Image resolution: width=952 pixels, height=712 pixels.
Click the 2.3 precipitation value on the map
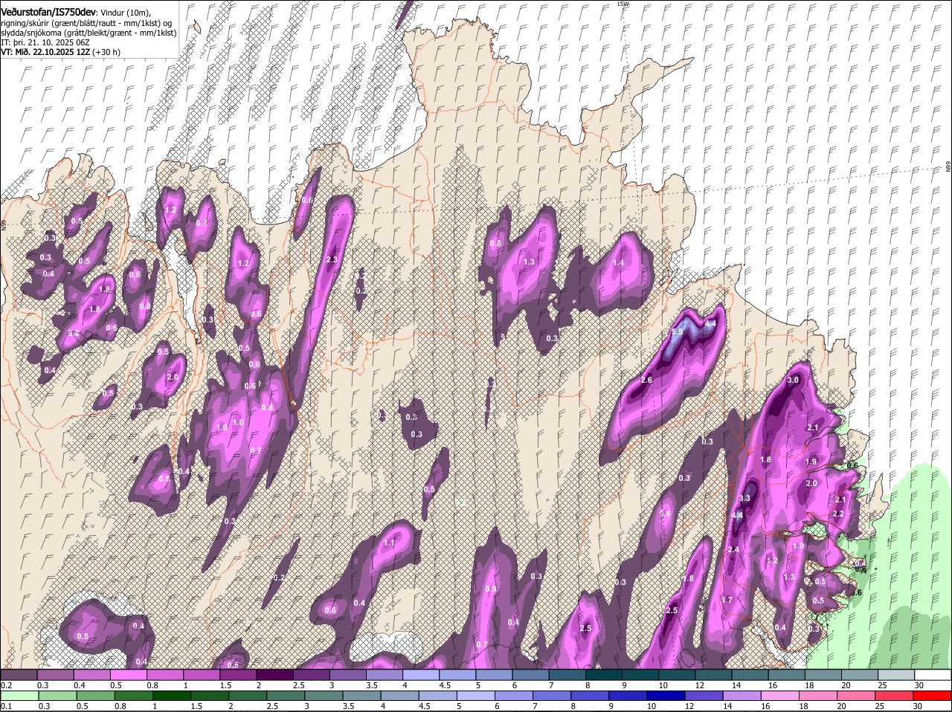point(332,259)
